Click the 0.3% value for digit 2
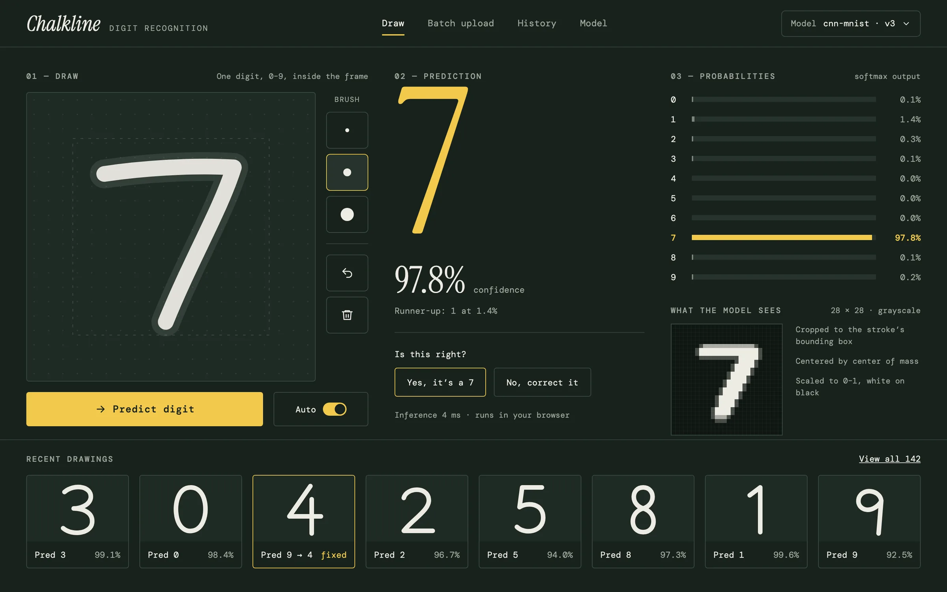The width and height of the screenshot is (947, 592). 910,139
